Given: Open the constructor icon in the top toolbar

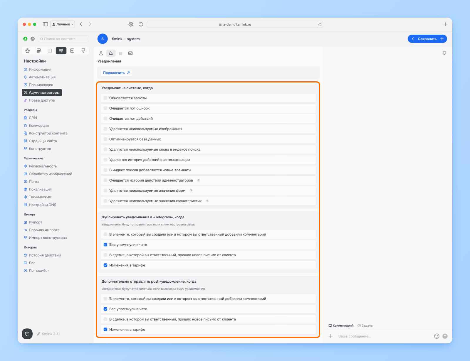Looking at the screenshot, I should (83, 50).
